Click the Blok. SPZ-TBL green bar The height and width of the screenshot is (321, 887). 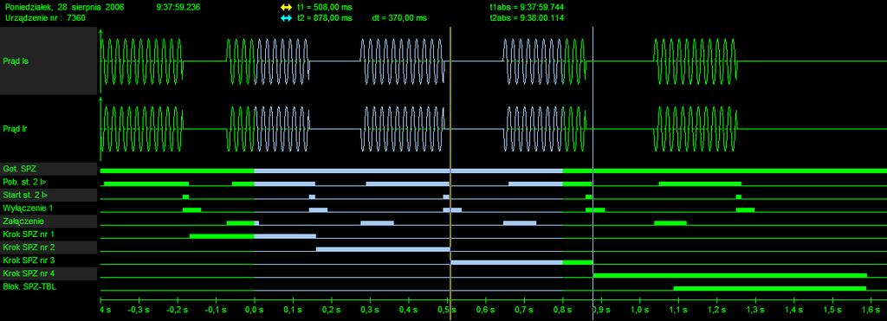[x=769, y=288]
